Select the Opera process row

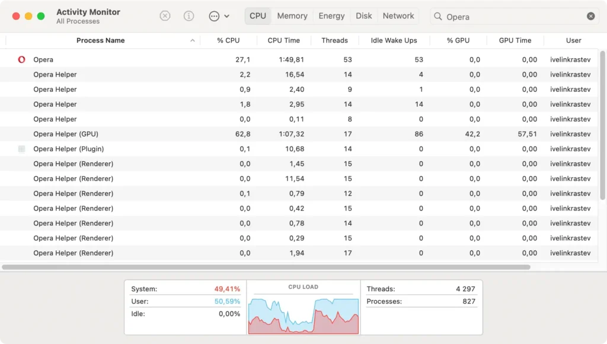(x=299, y=59)
